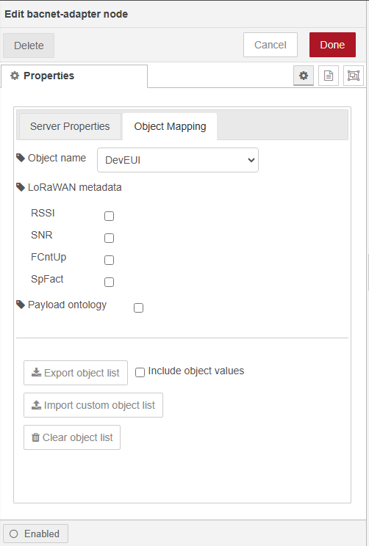Click Import custom object list

pyautogui.click(x=93, y=405)
